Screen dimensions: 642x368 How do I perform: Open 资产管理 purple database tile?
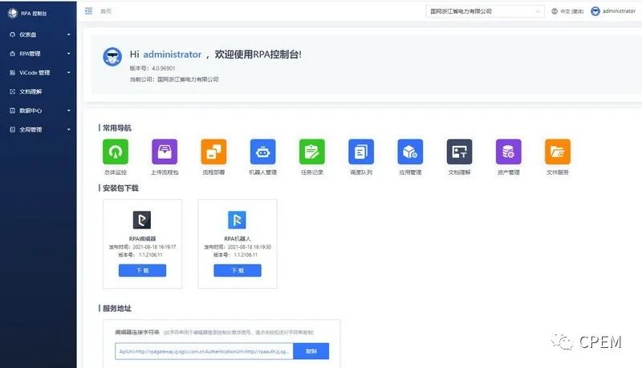coord(509,152)
